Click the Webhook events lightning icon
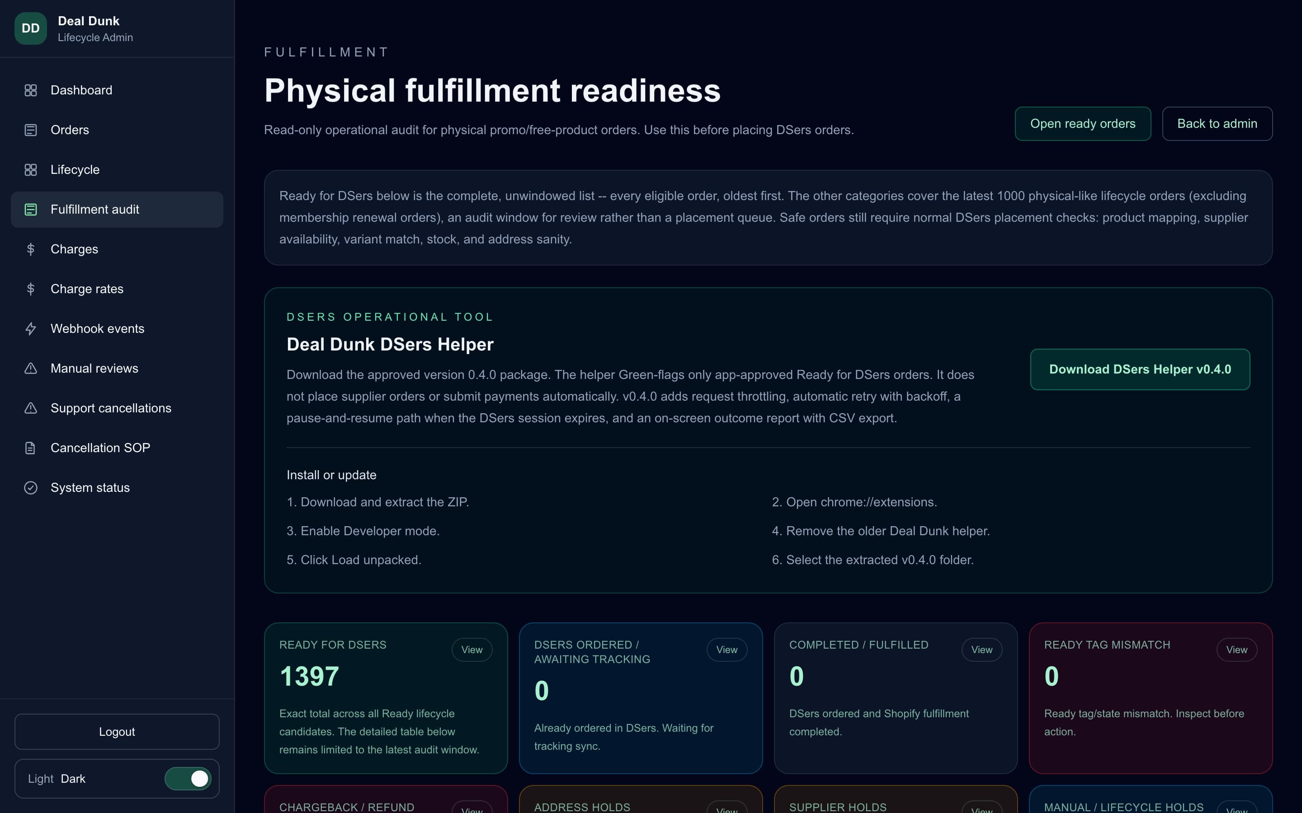Viewport: 1302px width, 813px height. click(31, 329)
